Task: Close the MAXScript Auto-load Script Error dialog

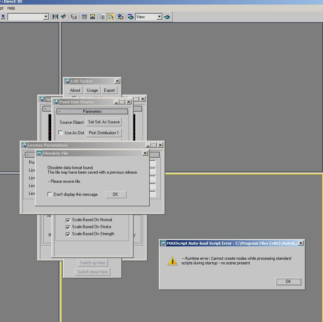Action: 301,243
